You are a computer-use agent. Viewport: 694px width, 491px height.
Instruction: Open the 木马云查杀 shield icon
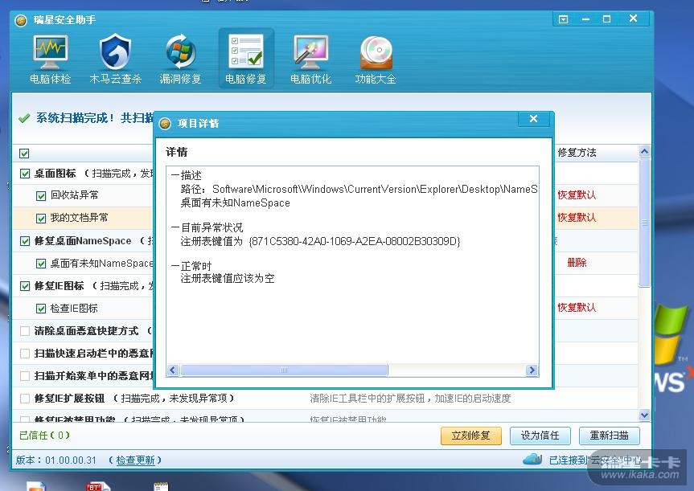(x=115, y=59)
